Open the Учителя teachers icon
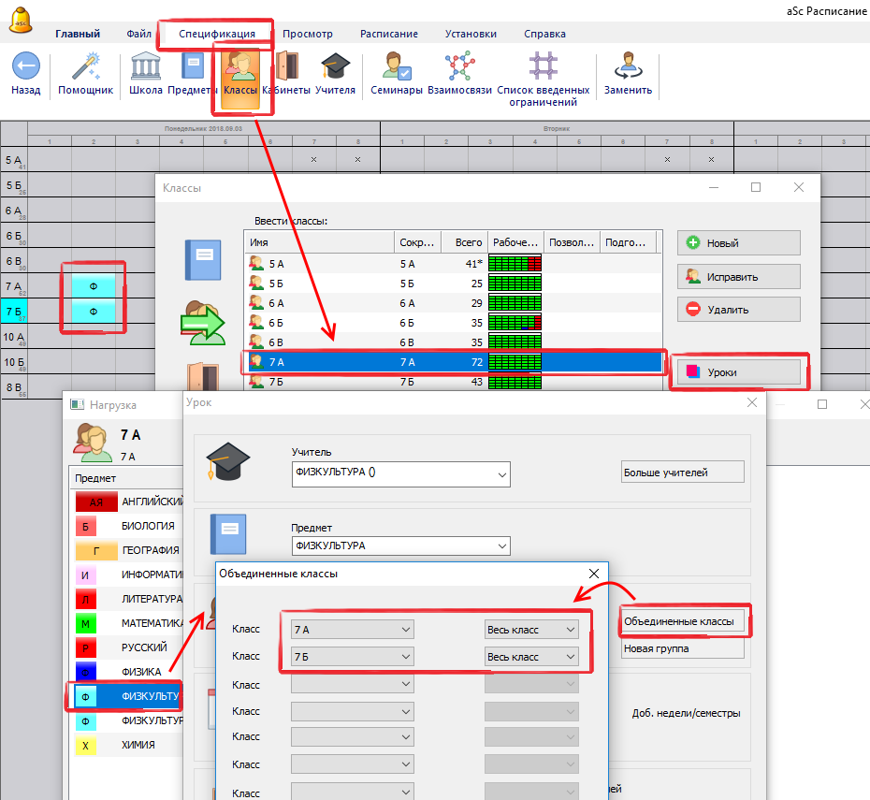 tap(335, 67)
